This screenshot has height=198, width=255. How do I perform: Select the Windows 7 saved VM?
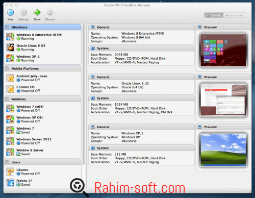[42, 130]
